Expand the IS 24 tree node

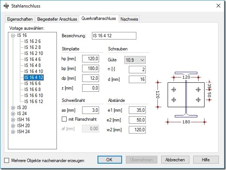tap(13, 114)
